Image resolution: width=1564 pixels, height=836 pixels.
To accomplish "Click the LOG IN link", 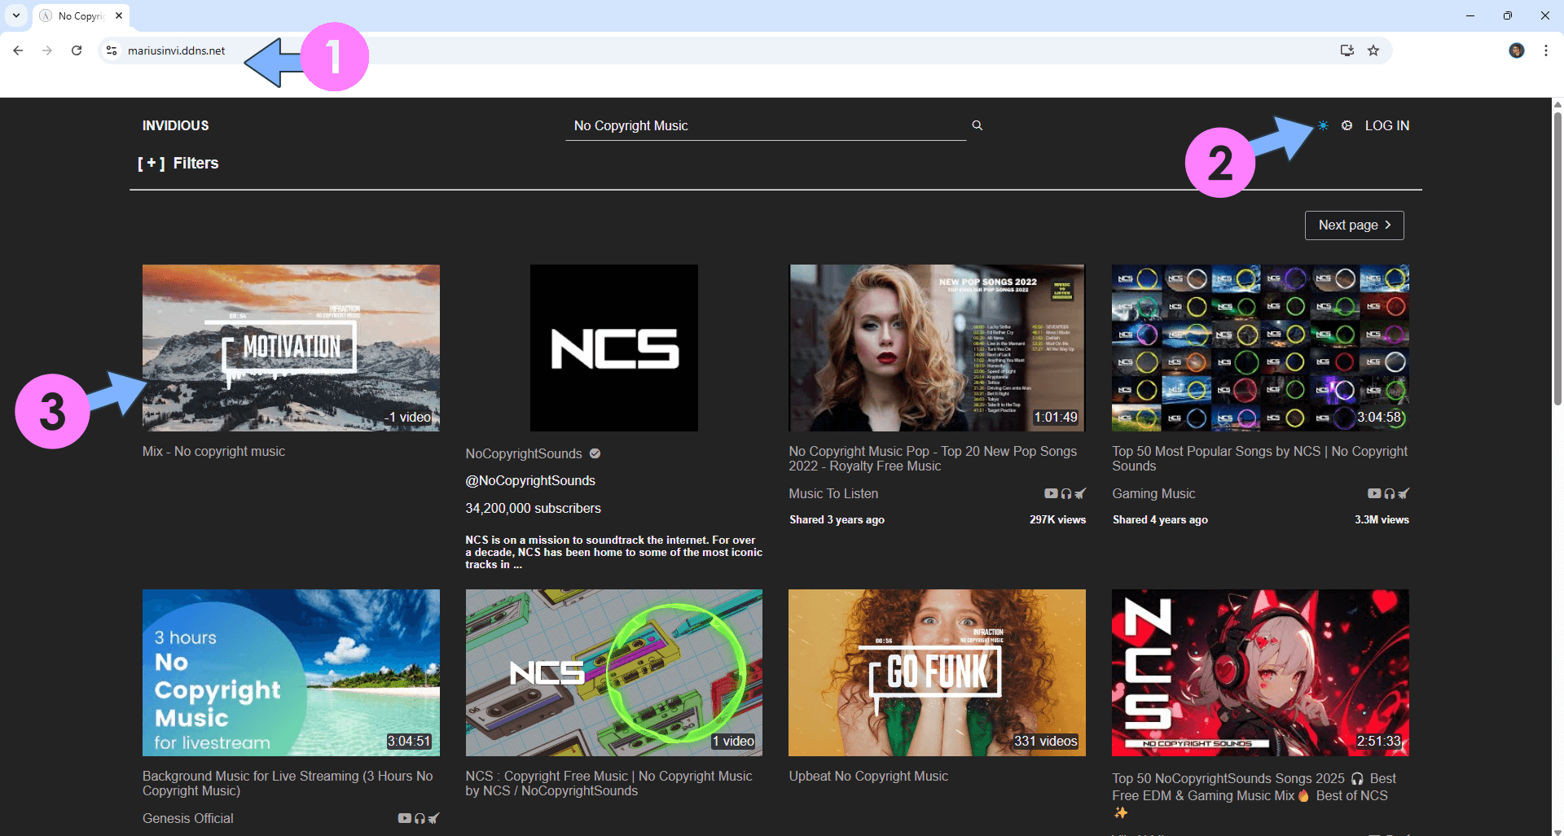I will tap(1386, 125).
